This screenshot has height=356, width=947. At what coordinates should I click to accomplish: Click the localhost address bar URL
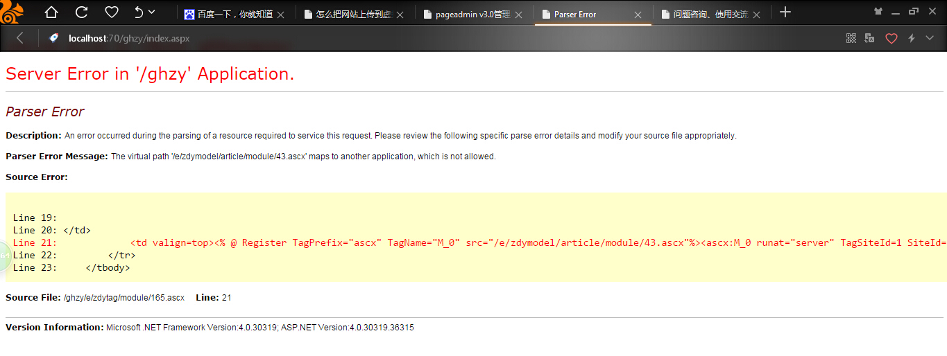[x=129, y=38]
